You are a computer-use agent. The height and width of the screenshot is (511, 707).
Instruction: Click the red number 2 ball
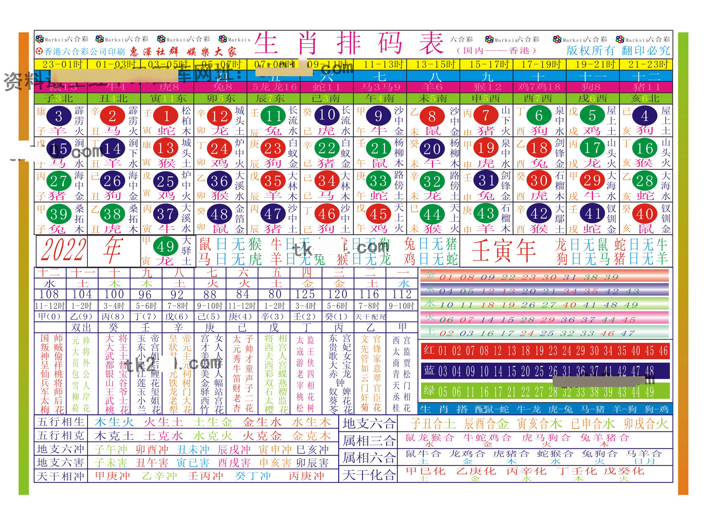click(112, 116)
